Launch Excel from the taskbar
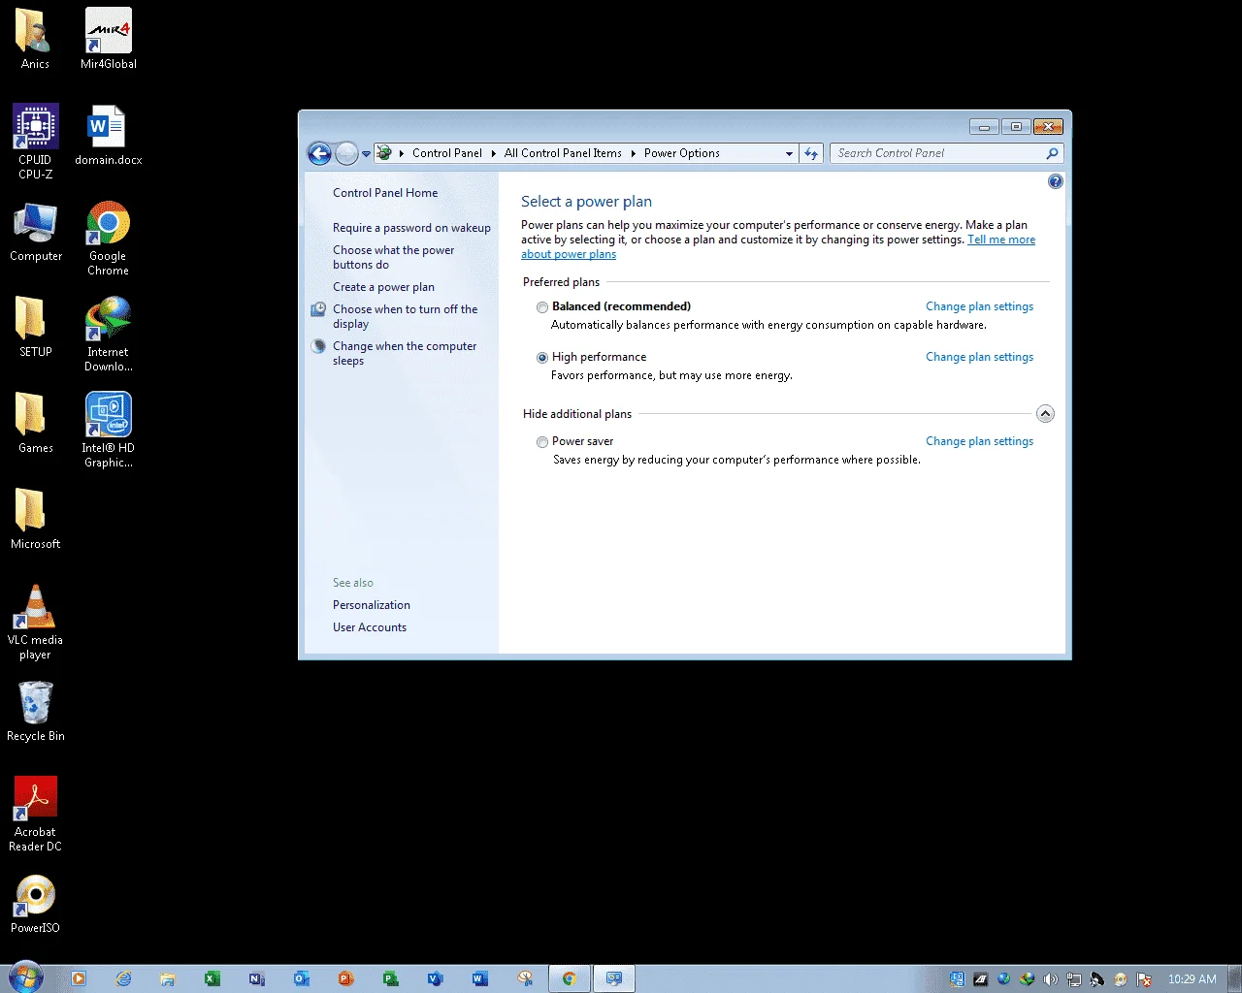 212,978
